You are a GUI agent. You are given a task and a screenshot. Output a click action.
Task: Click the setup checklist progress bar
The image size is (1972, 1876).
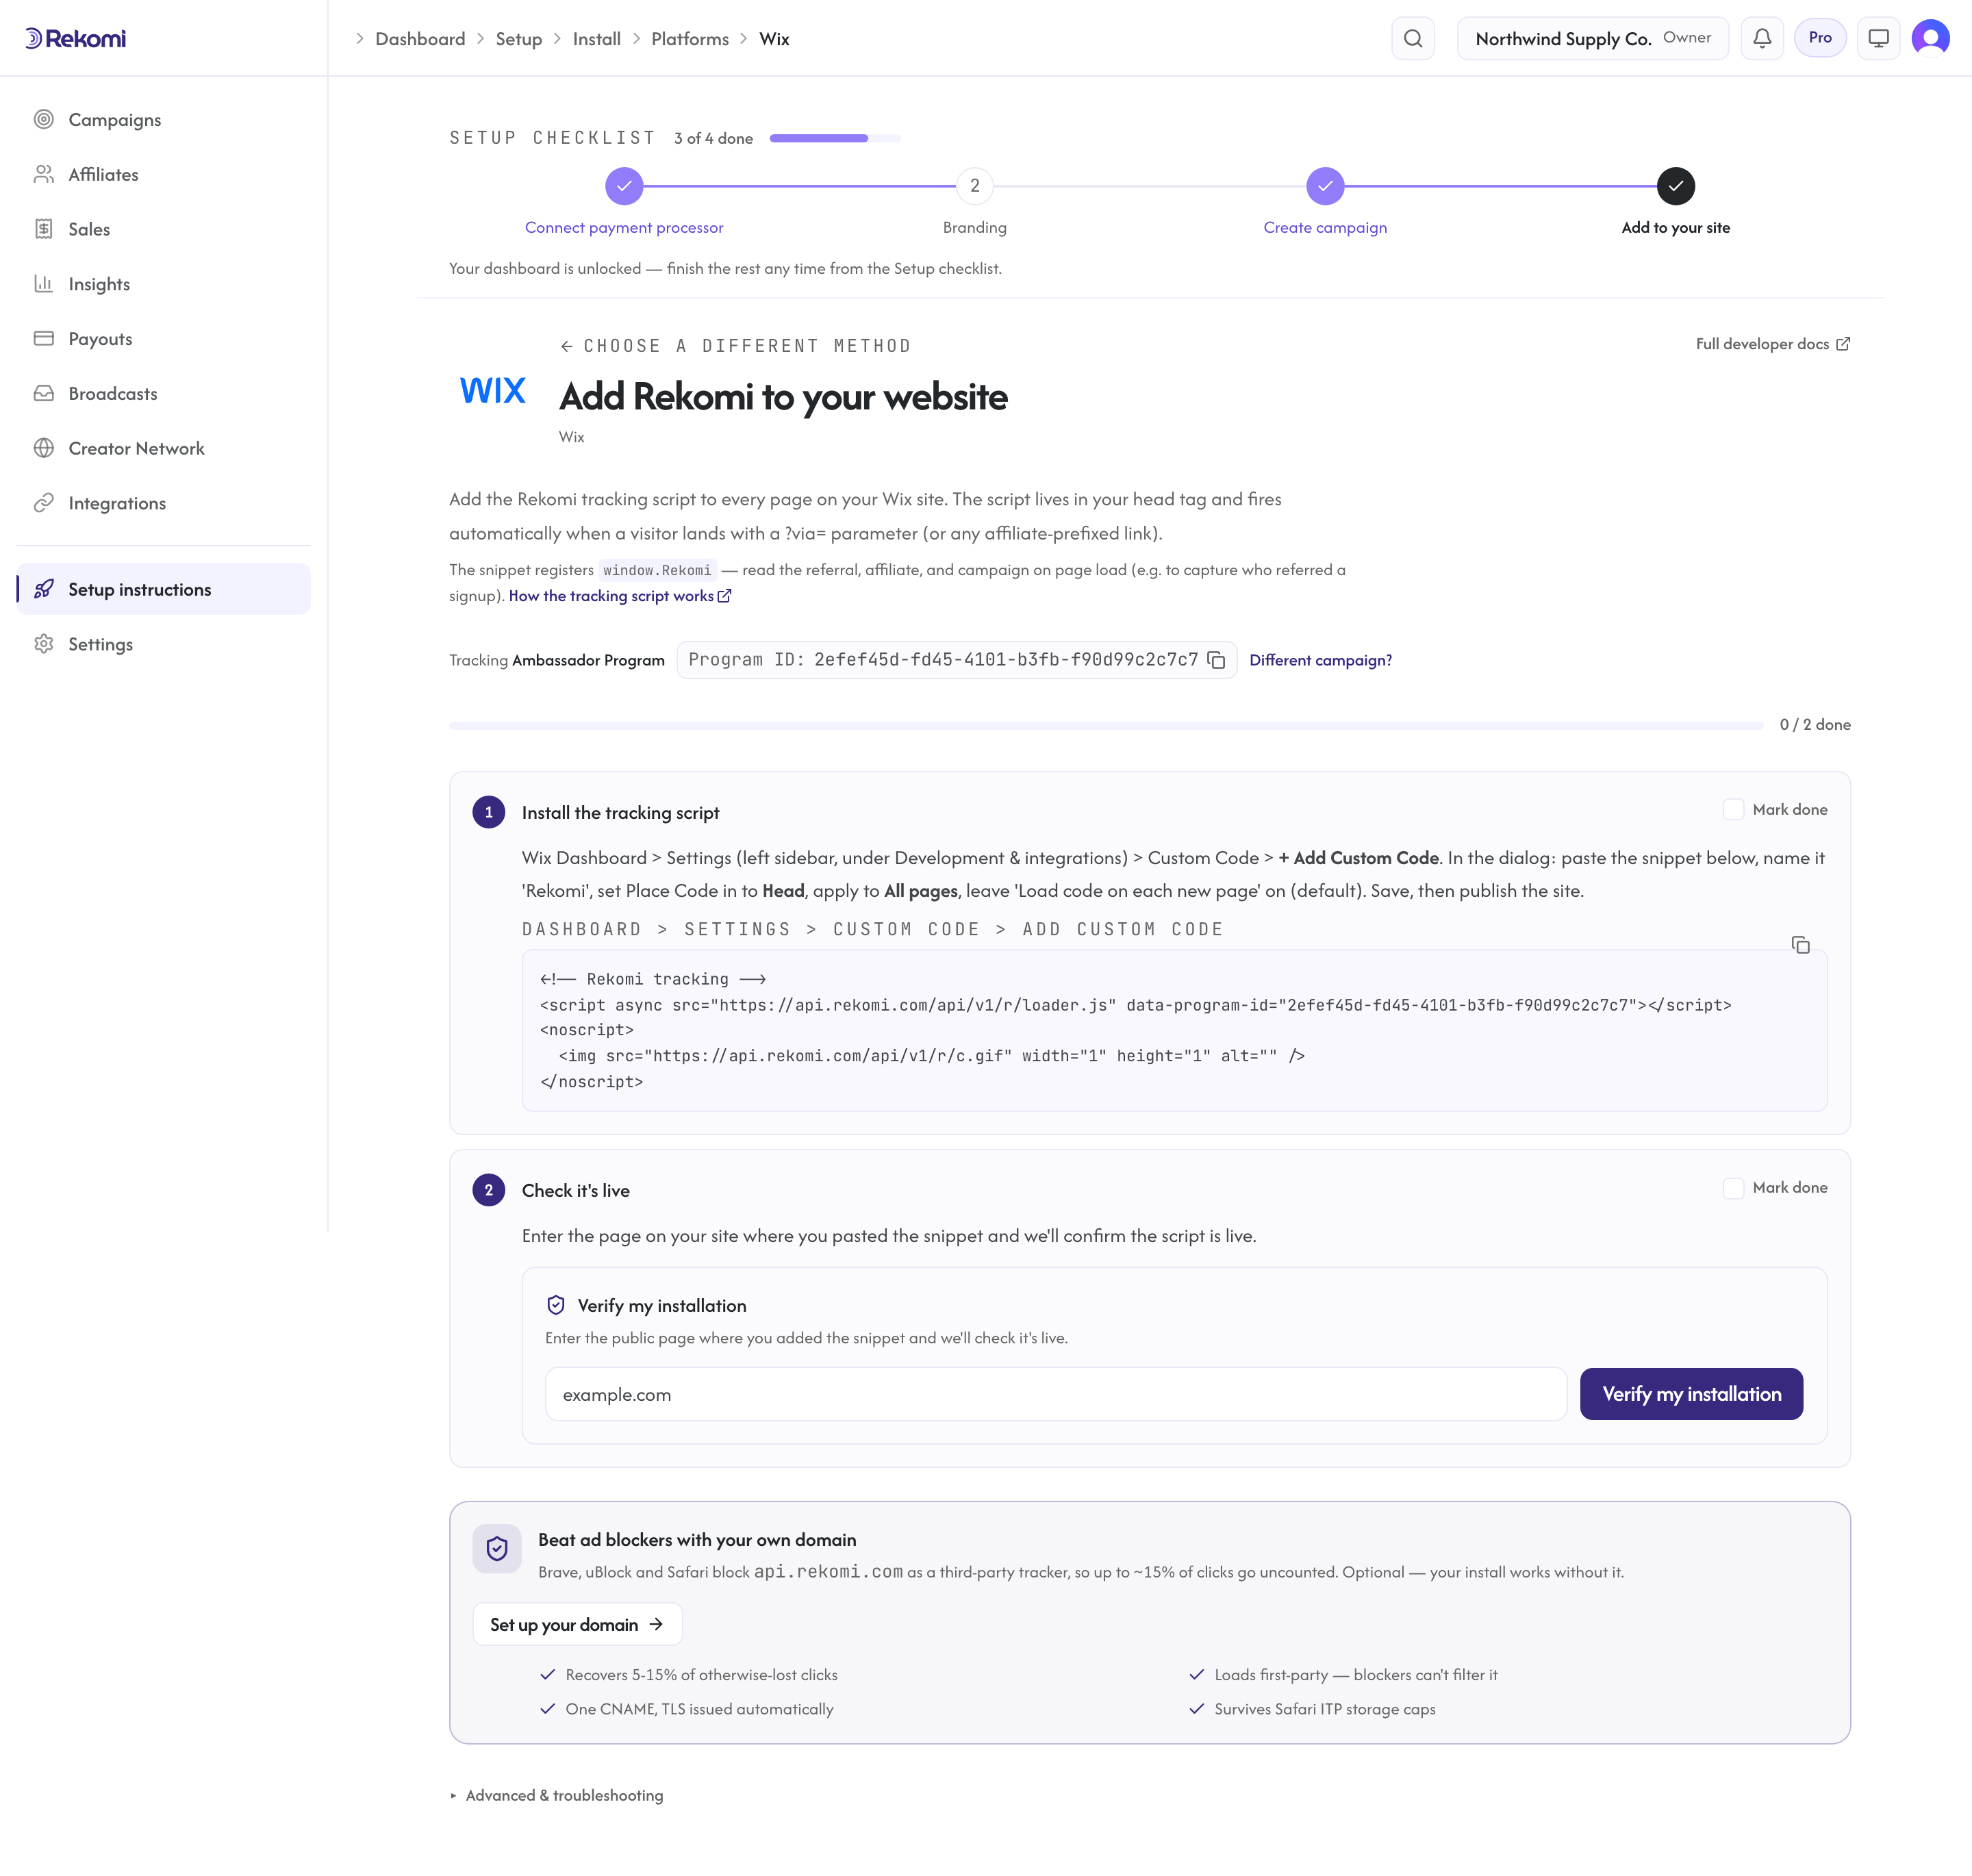pos(834,138)
